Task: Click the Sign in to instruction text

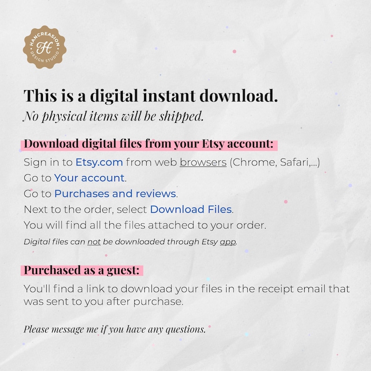Action: click(x=48, y=162)
